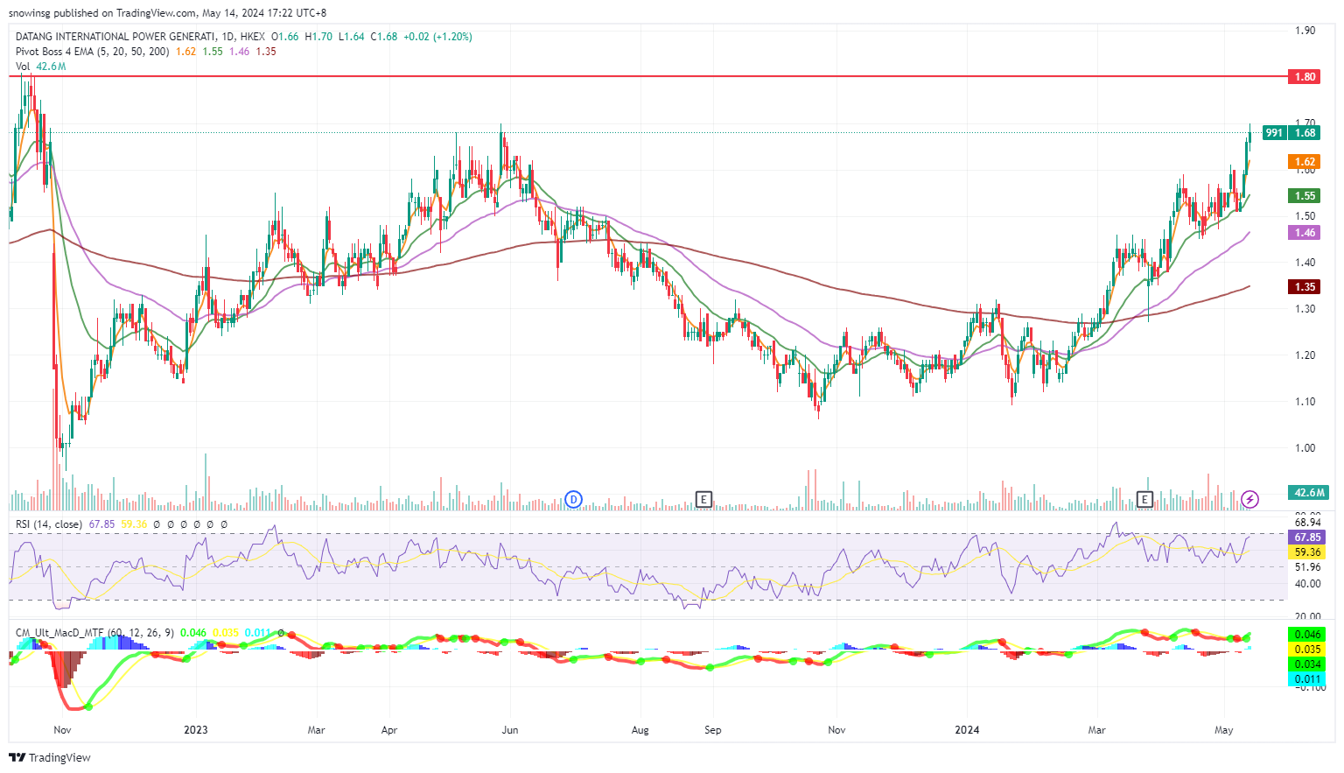Click the 2024 label on the time axis
This screenshot has height=773, width=1344.
(967, 730)
